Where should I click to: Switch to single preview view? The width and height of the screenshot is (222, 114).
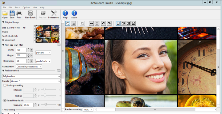[118, 23]
